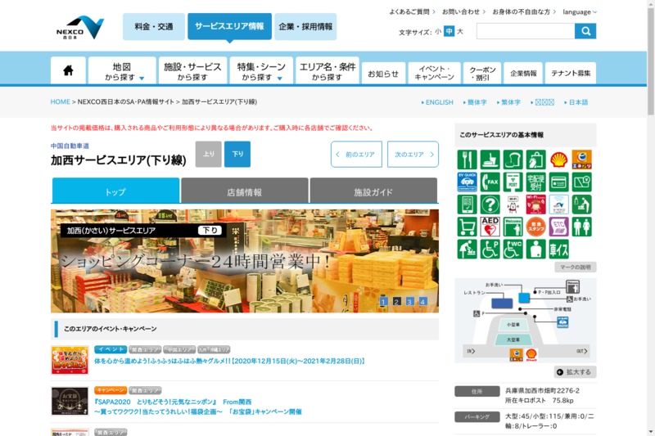Viewport: 655px width, 436px height.
Task: Set font size to 大
Action: (x=460, y=32)
